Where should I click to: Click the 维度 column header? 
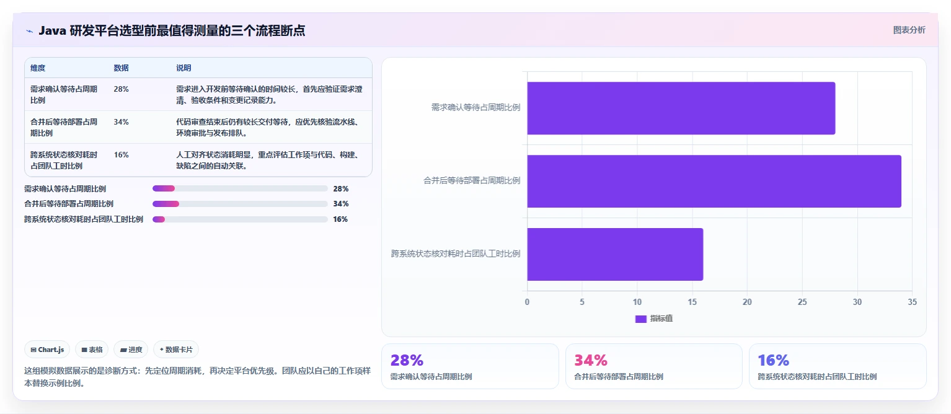38,68
